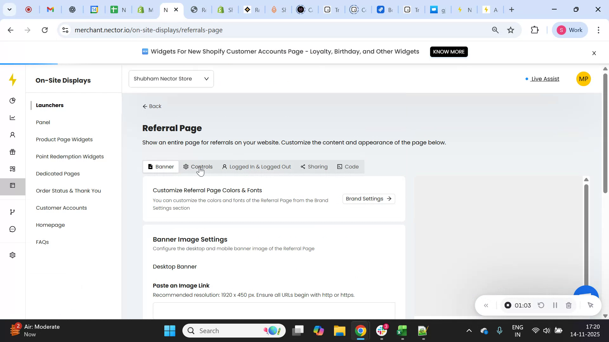Open the Shubham Nector Store dropdown

click(x=171, y=79)
